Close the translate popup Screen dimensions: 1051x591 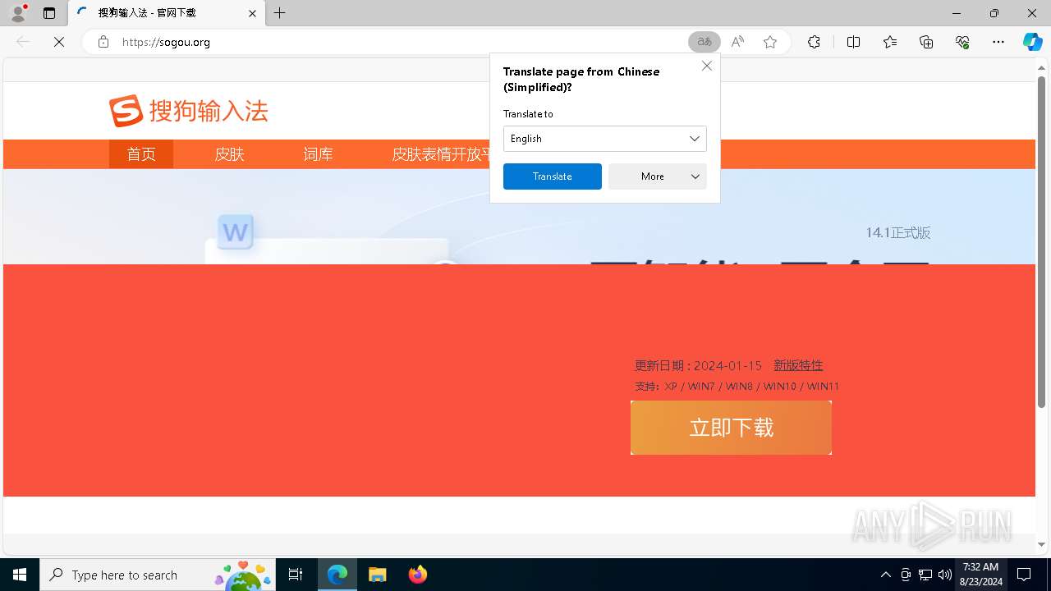coord(707,66)
